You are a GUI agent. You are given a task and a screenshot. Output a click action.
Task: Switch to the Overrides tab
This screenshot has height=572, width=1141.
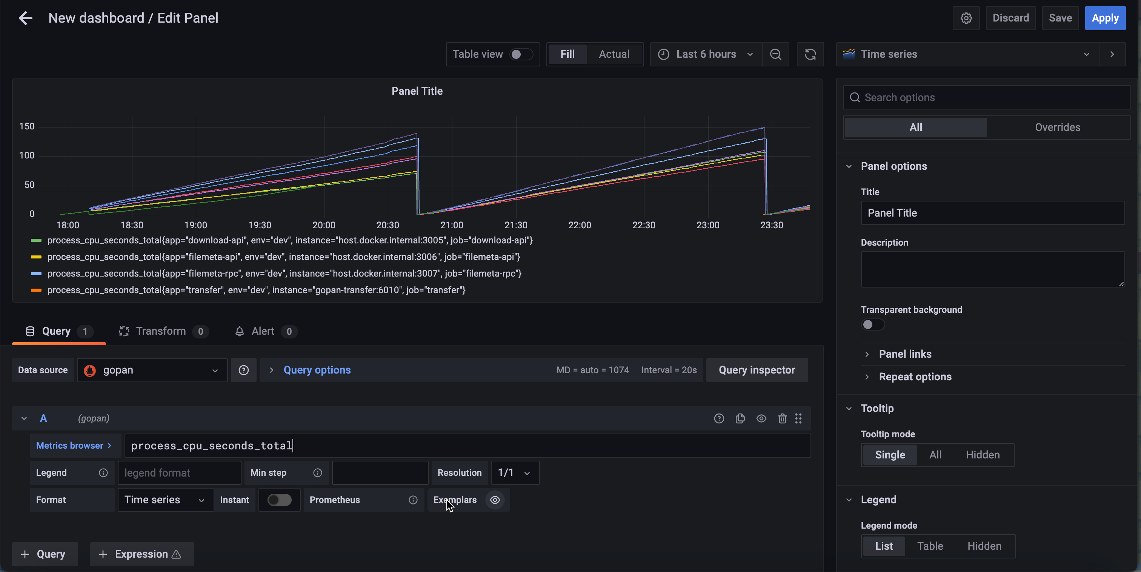click(x=1057, y=128)
